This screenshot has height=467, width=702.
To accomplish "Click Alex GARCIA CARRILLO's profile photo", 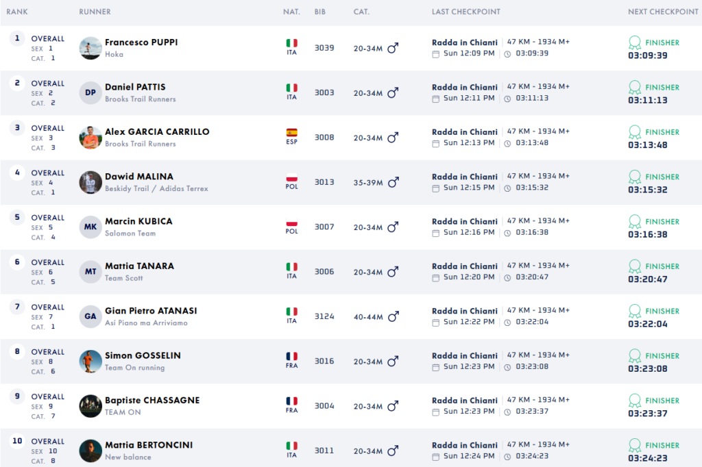I will 90,138.
